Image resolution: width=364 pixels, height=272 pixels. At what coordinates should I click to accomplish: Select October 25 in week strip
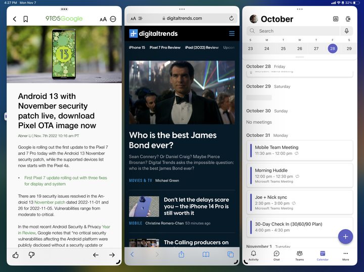[283, 48]
